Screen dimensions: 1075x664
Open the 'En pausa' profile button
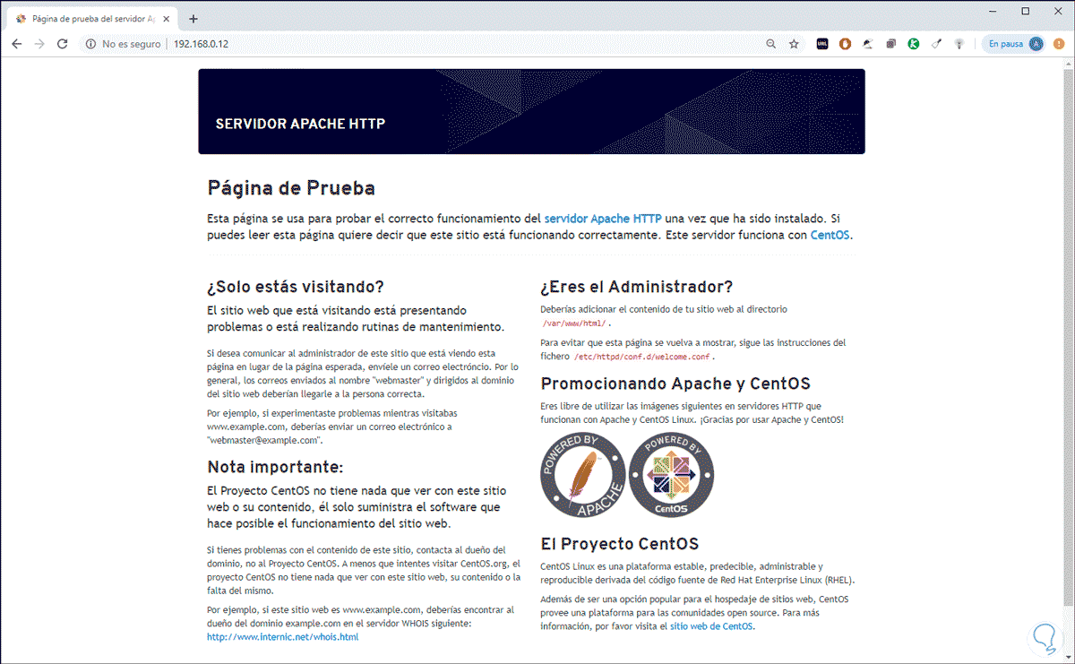coord(1014,44)
